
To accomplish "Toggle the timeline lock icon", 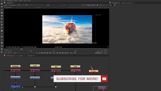I will click(100, 53).
